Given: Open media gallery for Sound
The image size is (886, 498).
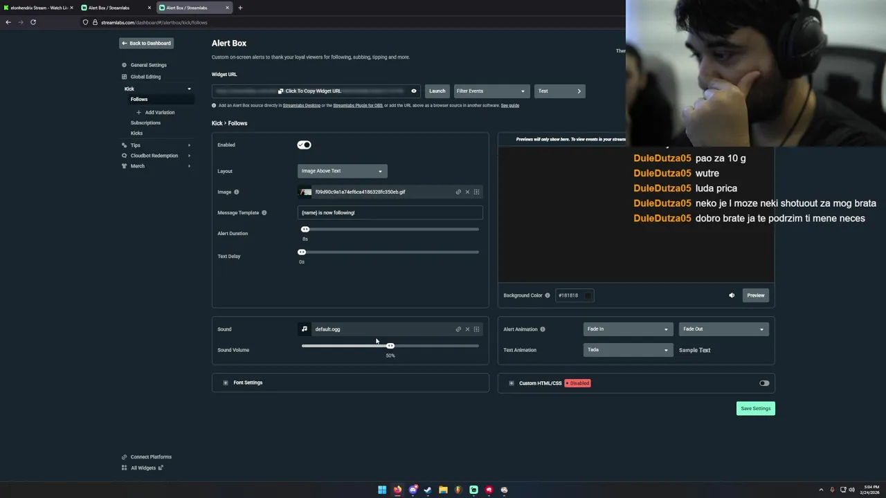Looking at the screenshot, I should (x=476, y=329).
